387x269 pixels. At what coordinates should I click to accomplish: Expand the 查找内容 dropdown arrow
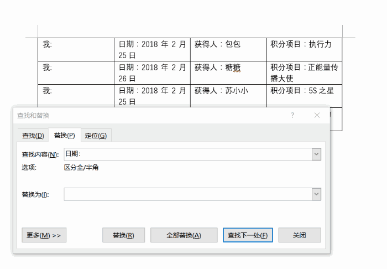316,154
